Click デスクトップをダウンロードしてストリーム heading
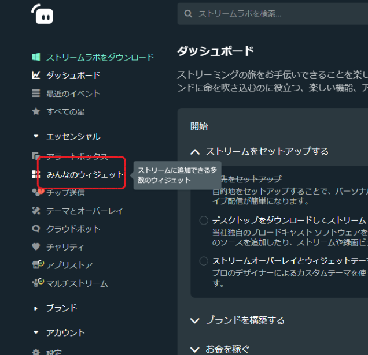The width and height of the screenshot is (368, 355). click(x=289, y=221)
